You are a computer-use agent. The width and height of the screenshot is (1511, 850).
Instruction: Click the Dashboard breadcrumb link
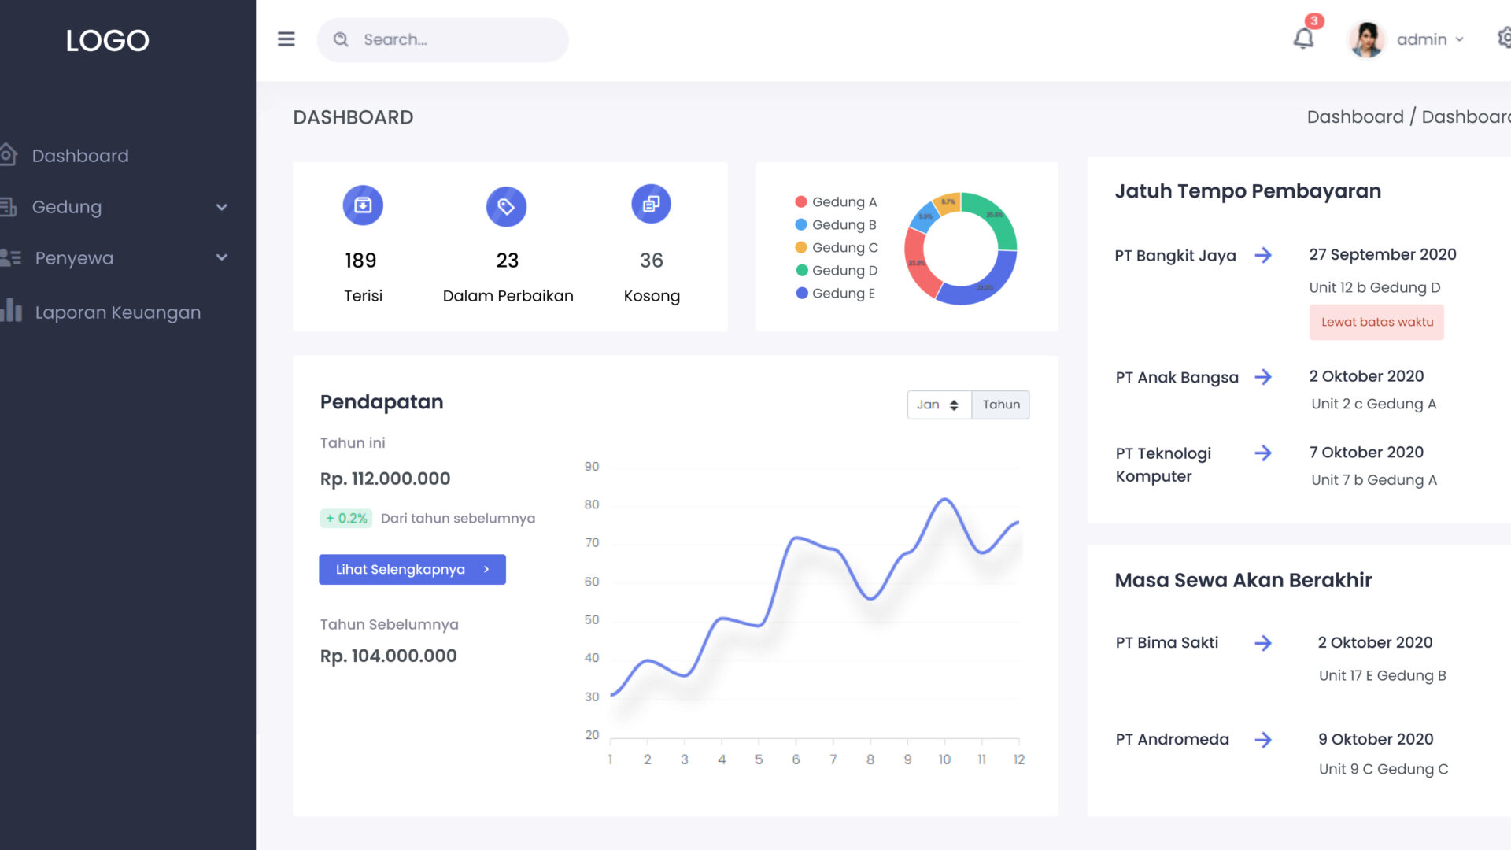coord(1355,116)
